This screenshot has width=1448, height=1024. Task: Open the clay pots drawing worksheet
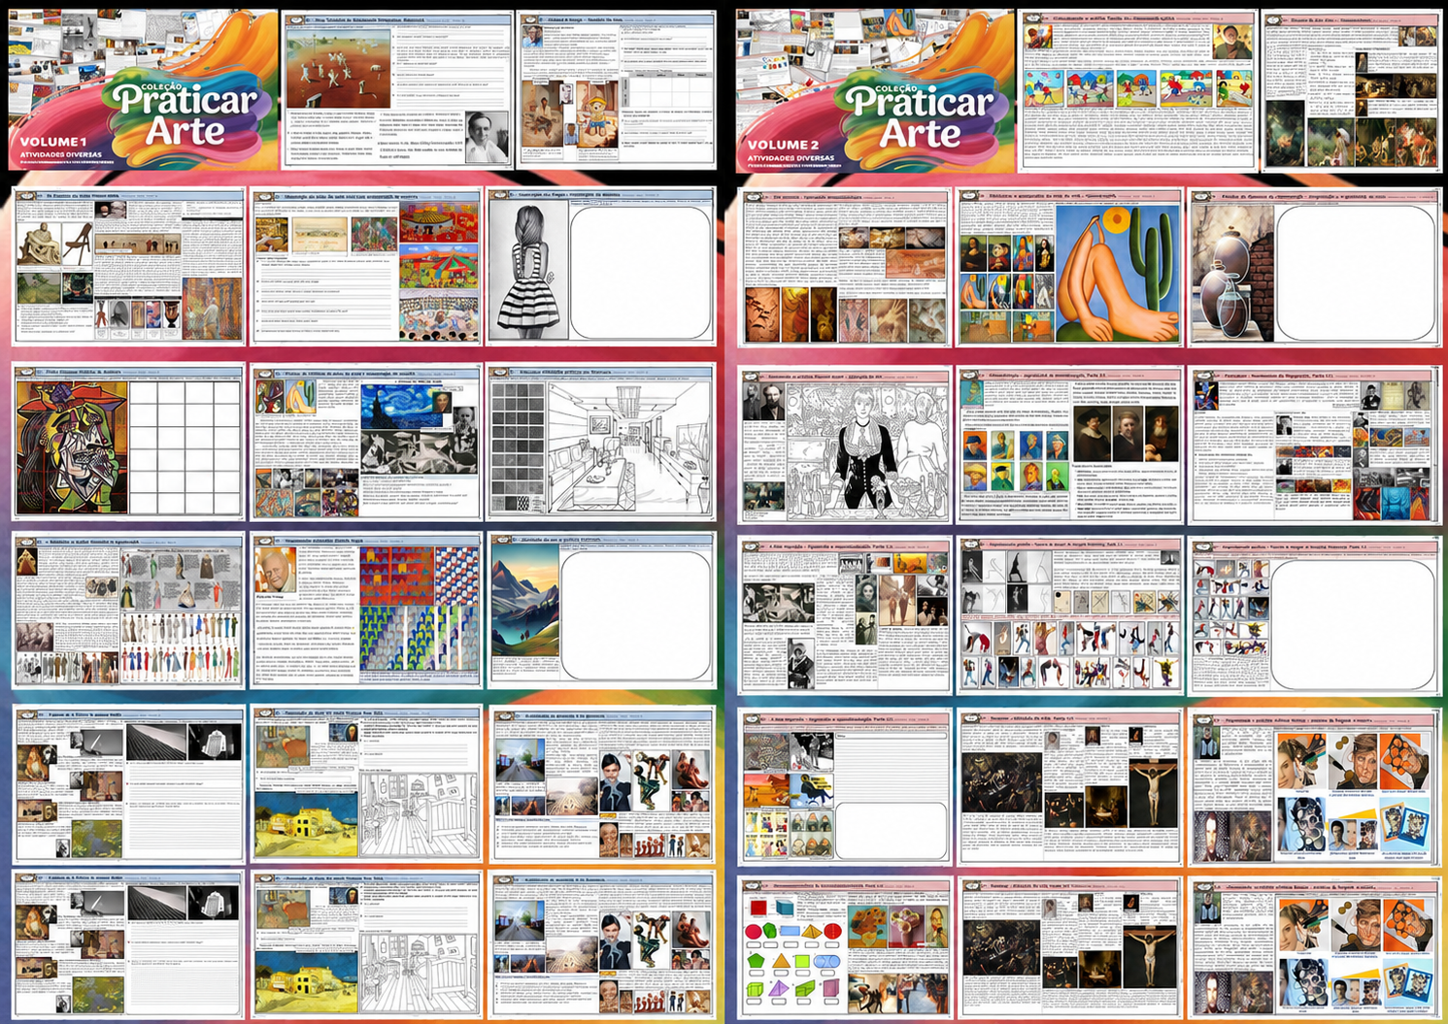[x=1315, y=268]
